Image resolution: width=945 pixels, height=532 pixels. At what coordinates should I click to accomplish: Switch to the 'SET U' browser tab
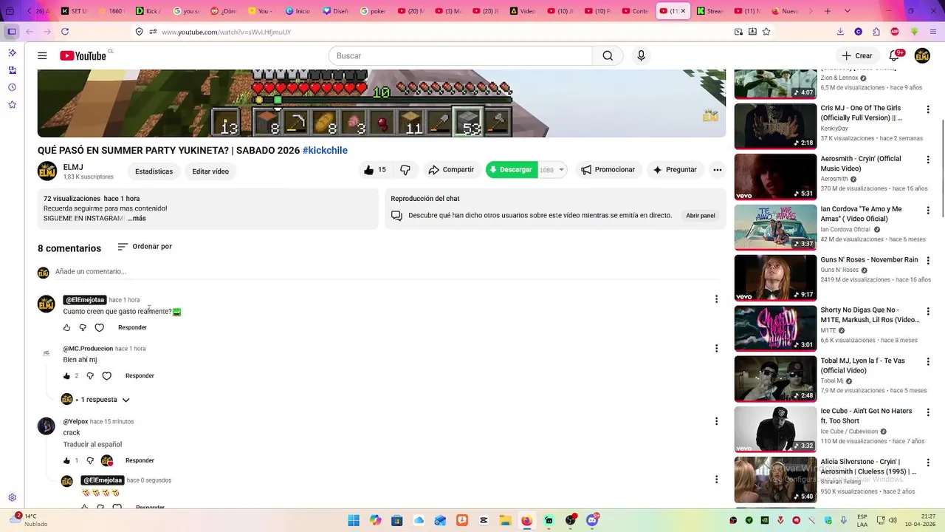[74, 11]
